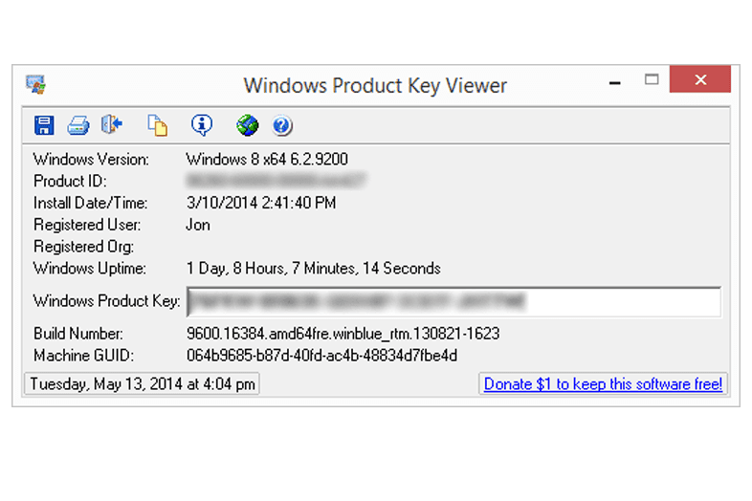Select the Windows 8 x64 6.2.9200 value
The image size is (752, 501).
pyautogui.click(x=267, y=159)
